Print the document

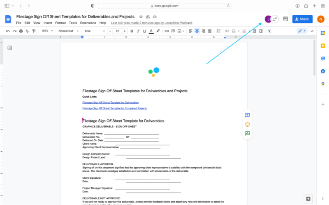21,31
